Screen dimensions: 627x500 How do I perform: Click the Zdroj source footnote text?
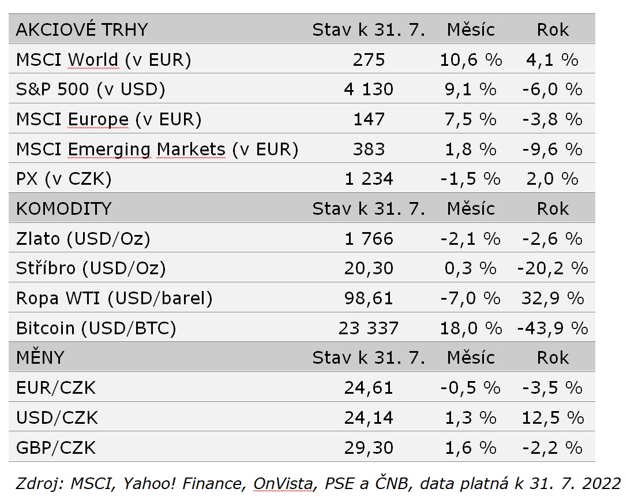coord(317,483)
